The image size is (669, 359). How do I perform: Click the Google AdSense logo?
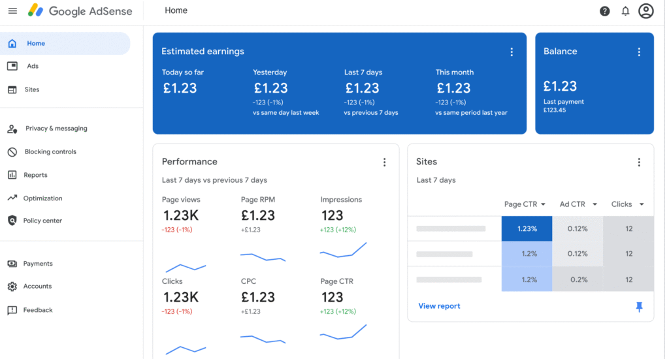pos(80,11)
